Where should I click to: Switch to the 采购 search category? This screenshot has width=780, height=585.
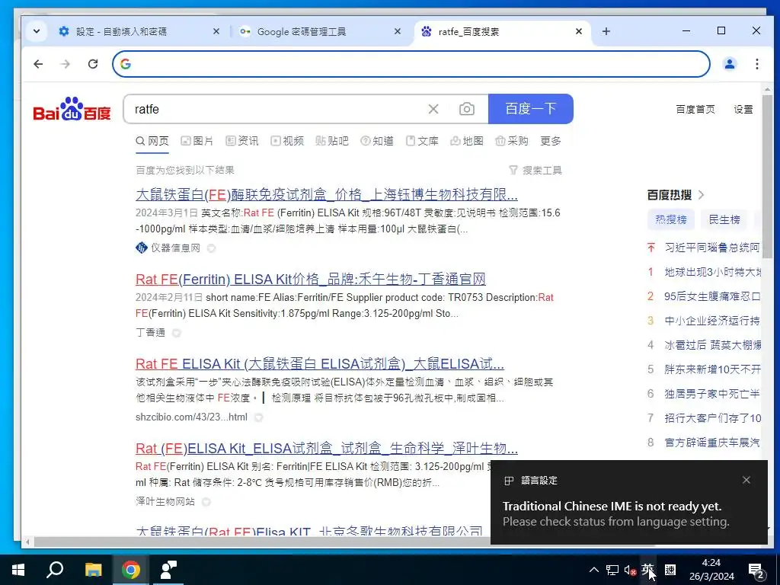[x=511, y=141]
